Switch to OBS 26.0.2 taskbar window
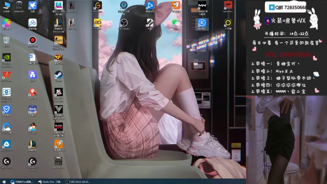The image size is (327, 184). pyautogui.click(x=78, y=182)
